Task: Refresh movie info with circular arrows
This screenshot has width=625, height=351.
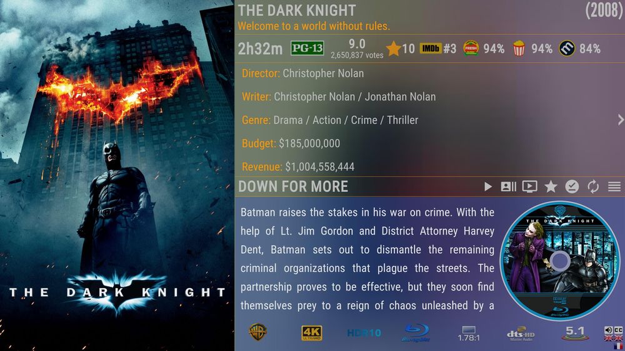Action: 593,186
